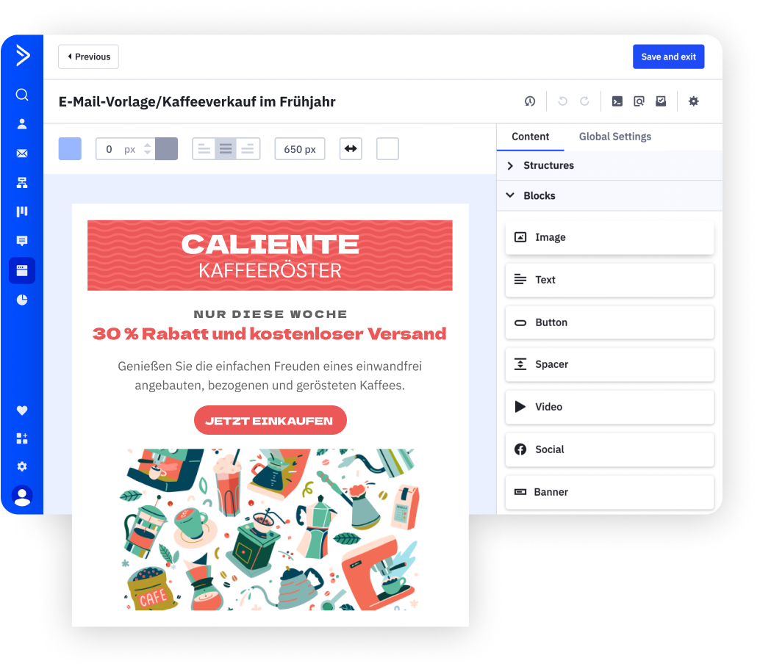Expand the Structures section

pyautogui.click(x=609, y=166)
